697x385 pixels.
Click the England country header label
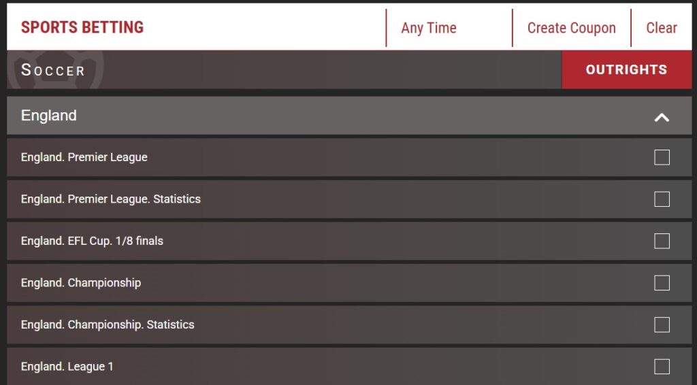pos(49,116)
